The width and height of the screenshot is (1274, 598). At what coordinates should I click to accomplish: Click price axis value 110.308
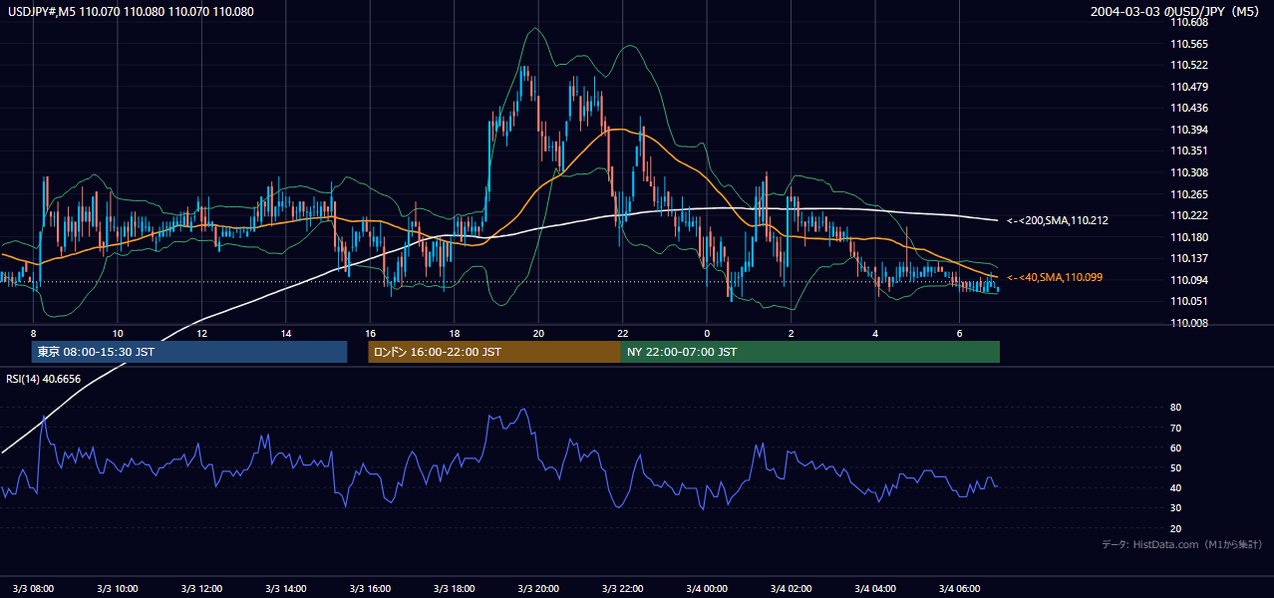click(1189, 172)
